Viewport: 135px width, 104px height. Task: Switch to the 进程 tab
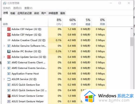5,13
